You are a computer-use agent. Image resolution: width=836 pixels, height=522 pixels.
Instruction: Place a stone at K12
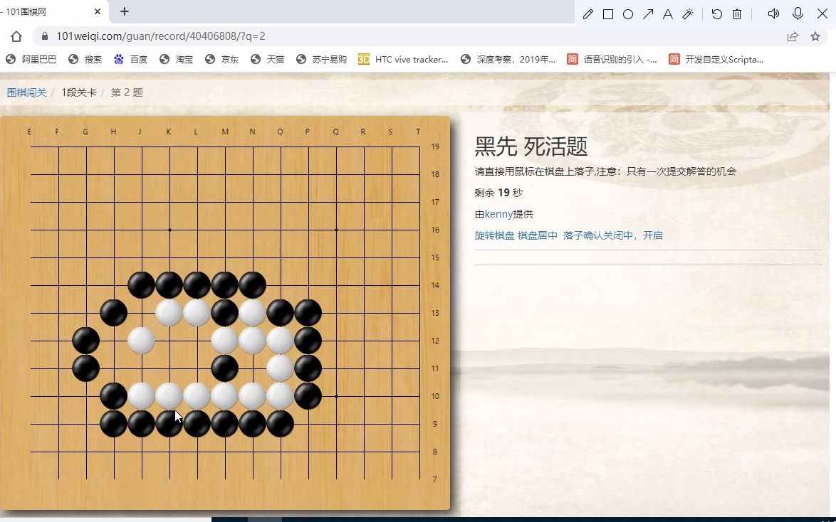tap(169, 341)
